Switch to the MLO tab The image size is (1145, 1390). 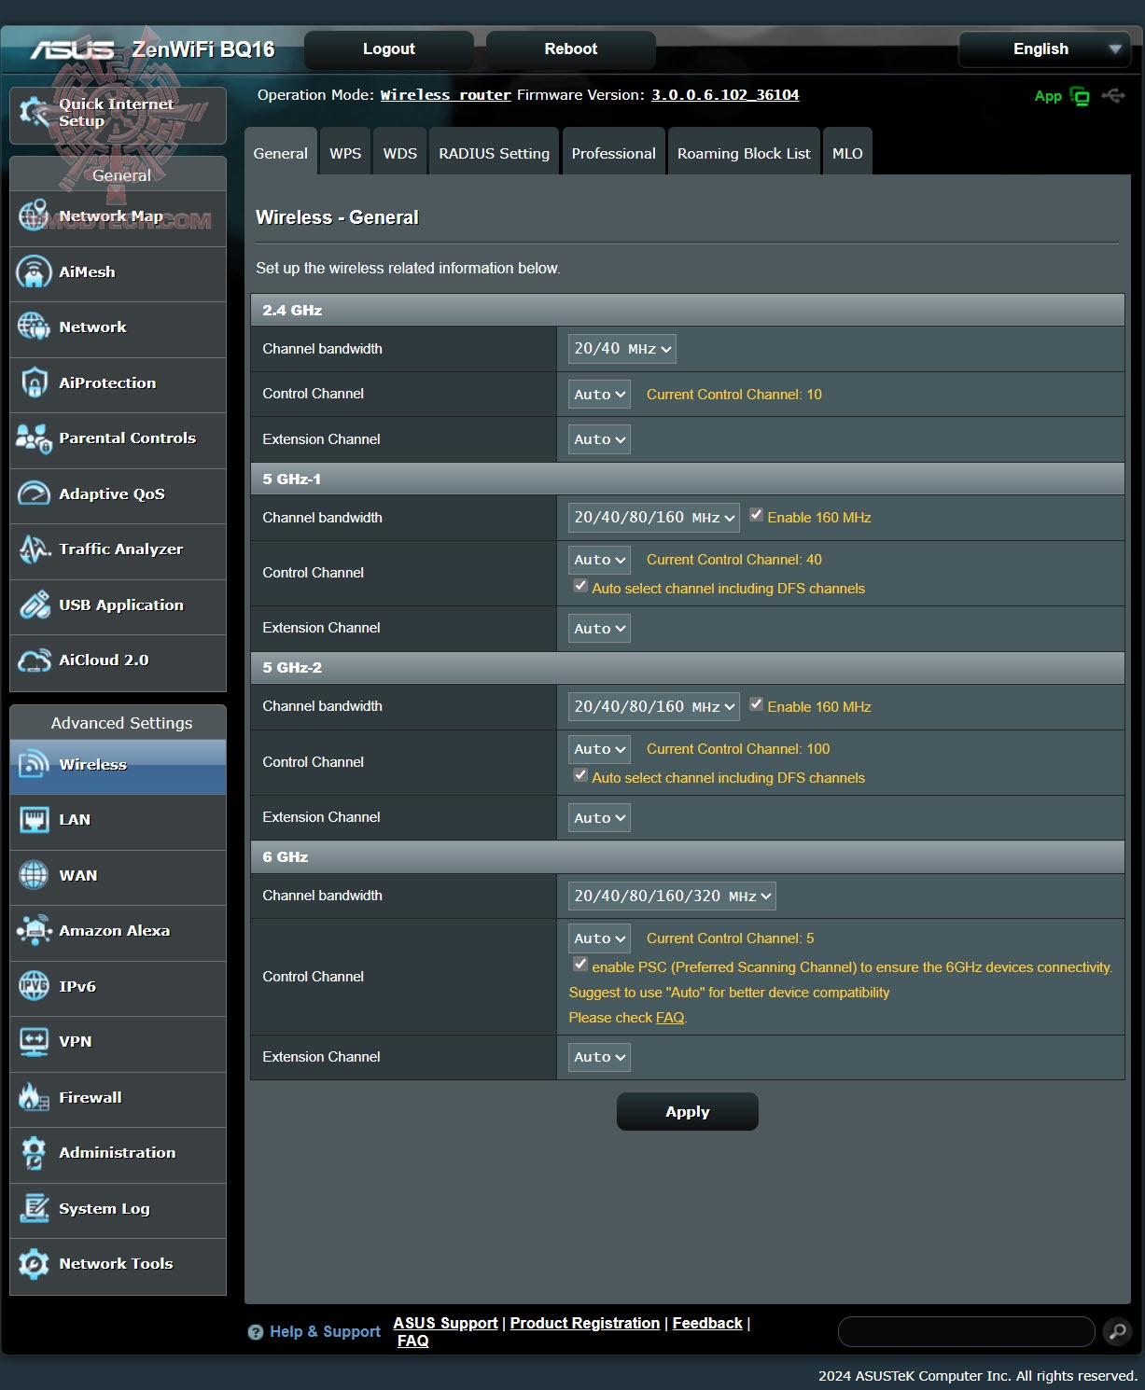pos(847,152)
